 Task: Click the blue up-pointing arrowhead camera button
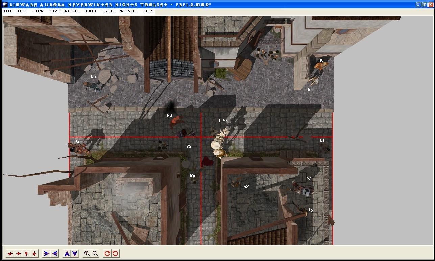click(x=67, y=253)
